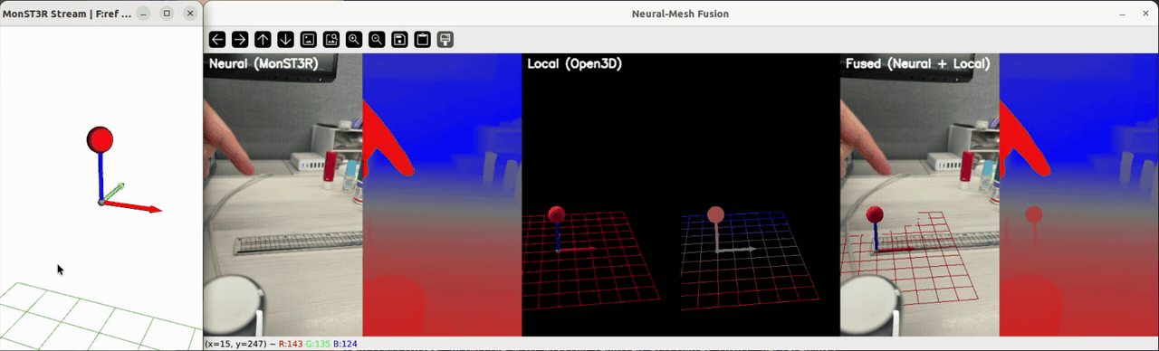Click the "Fused (Neural + Local)" label
Screen dimensions: 1159x351
pyautogui.click(x=917, y=64)
